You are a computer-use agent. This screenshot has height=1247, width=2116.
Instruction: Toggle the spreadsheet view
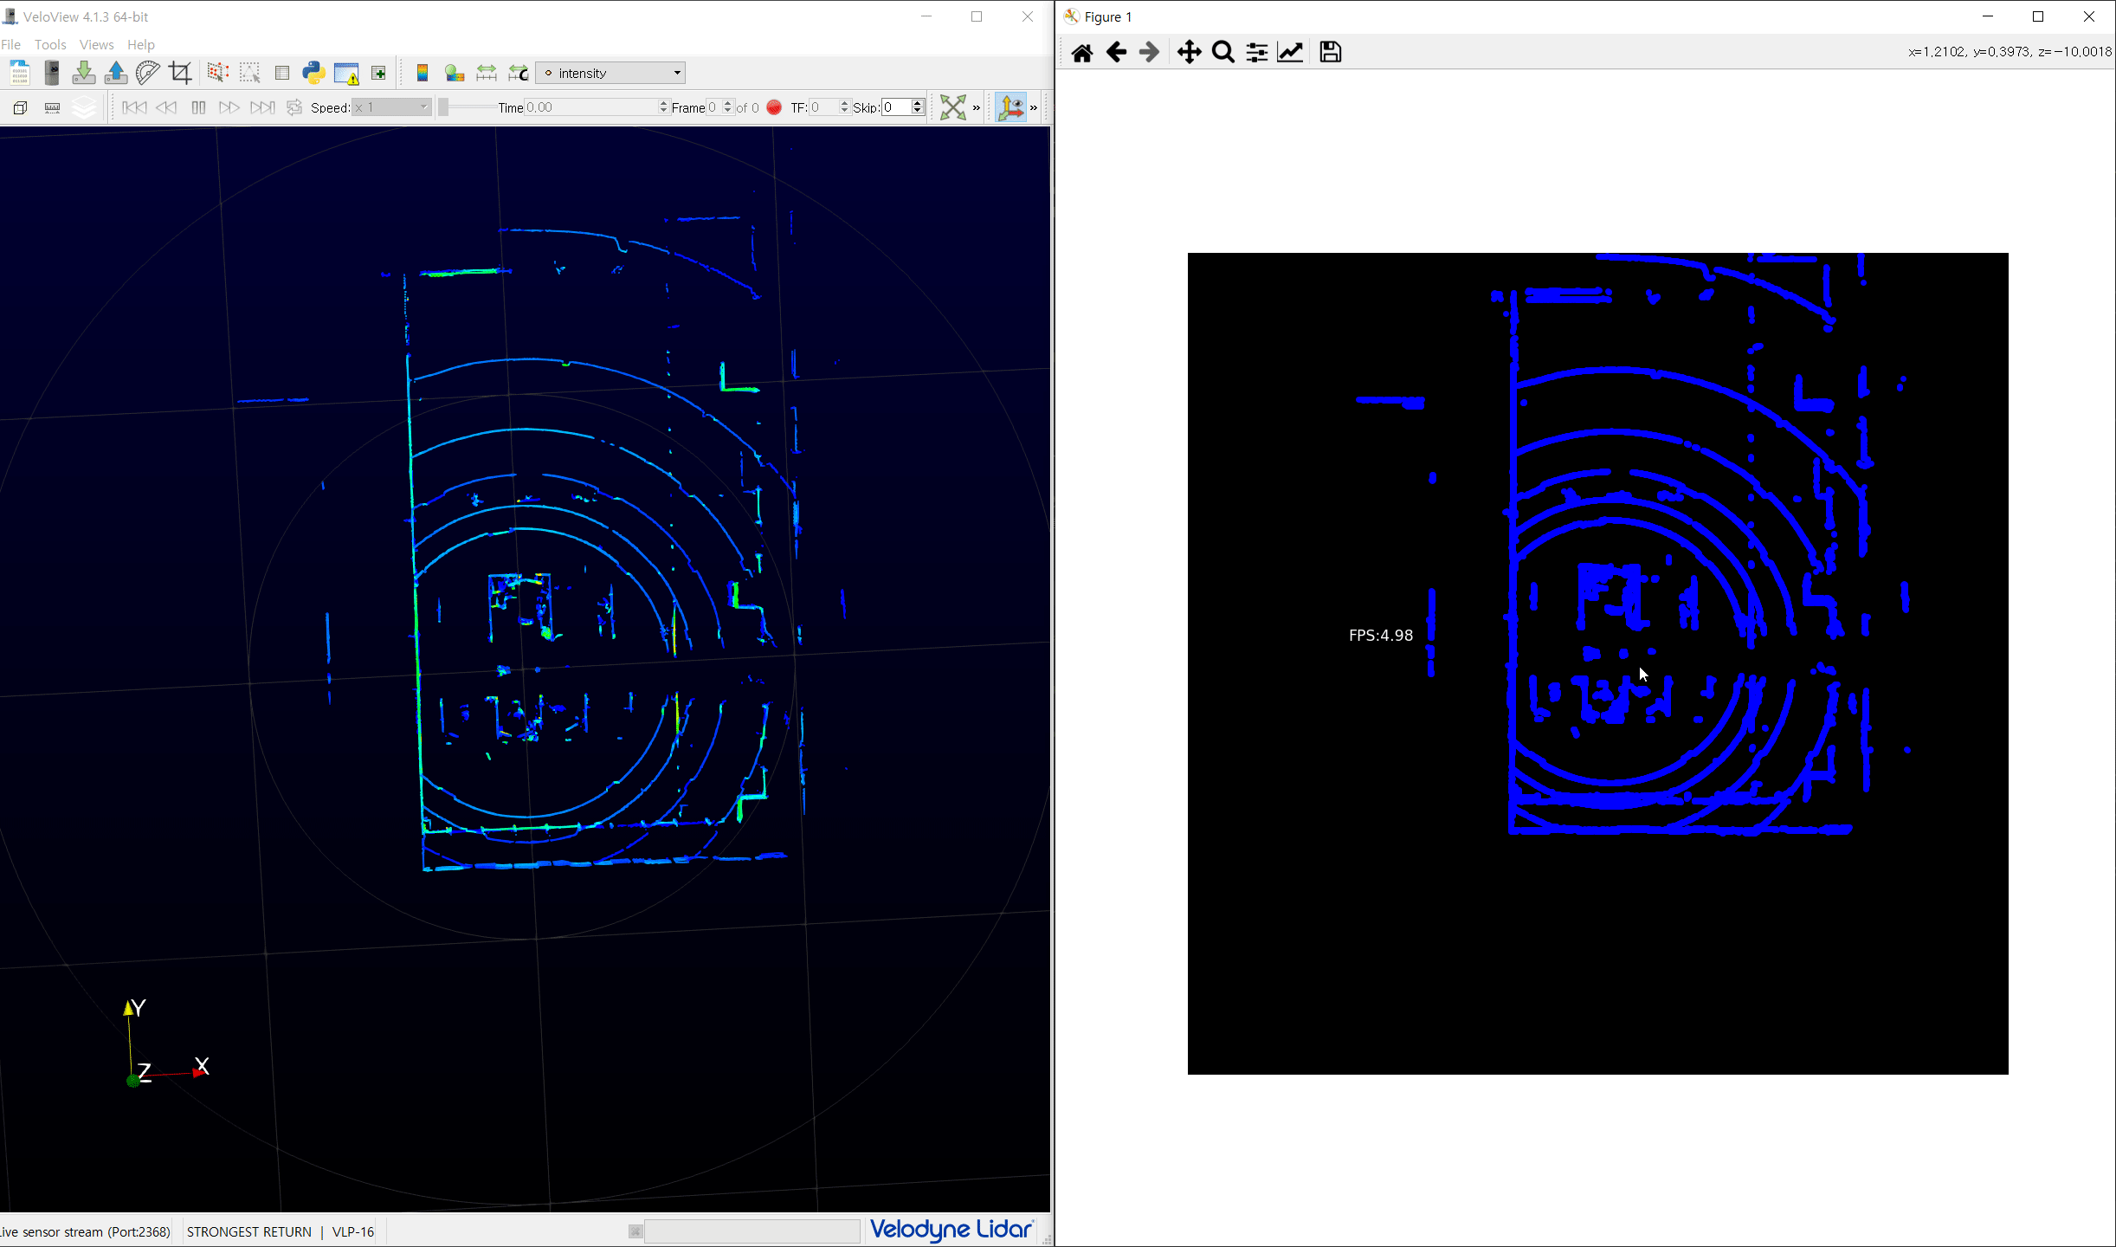click(282, 73)
